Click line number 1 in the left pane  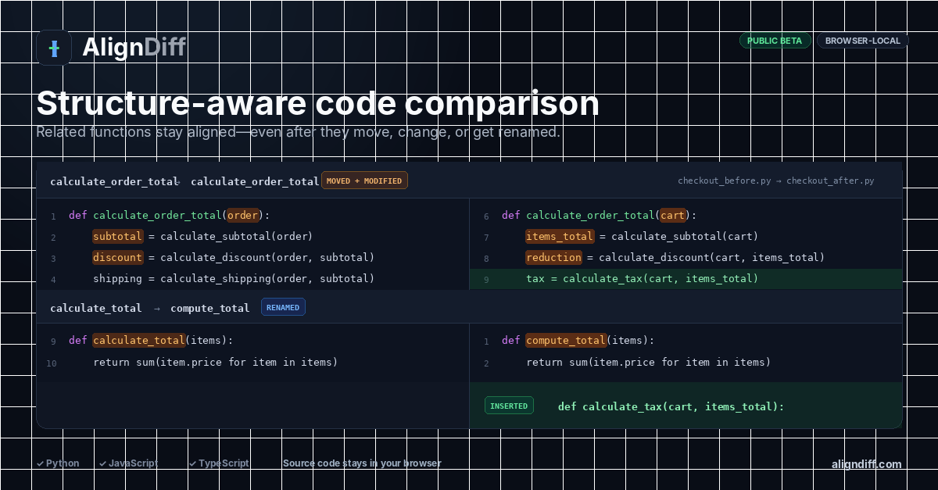(x=53, y=216)
